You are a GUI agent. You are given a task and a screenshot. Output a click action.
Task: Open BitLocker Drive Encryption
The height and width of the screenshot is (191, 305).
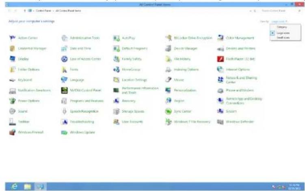coord(189,38)
